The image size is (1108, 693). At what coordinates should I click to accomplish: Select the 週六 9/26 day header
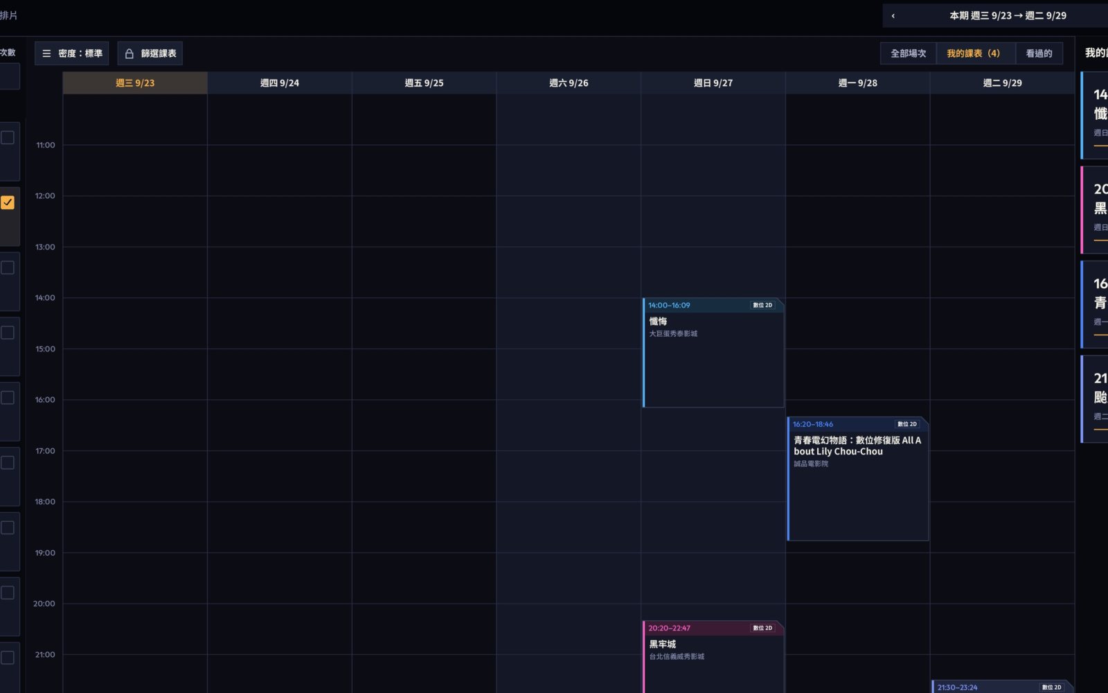(569, 82)
